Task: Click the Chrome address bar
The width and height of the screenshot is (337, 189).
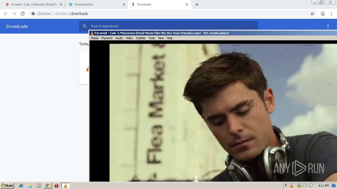Action: pyautogui.click(x=172, y=14)
